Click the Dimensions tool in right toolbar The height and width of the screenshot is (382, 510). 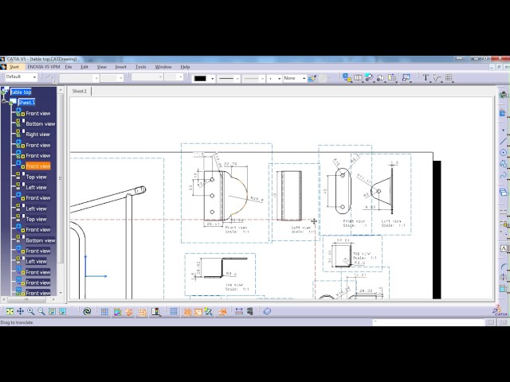(x=503, y=212)
